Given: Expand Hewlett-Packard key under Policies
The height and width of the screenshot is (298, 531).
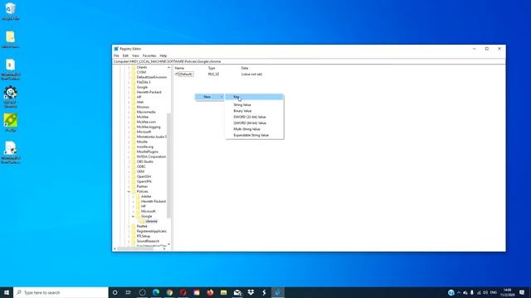Looking at the screenshot, I should (133, 201).
